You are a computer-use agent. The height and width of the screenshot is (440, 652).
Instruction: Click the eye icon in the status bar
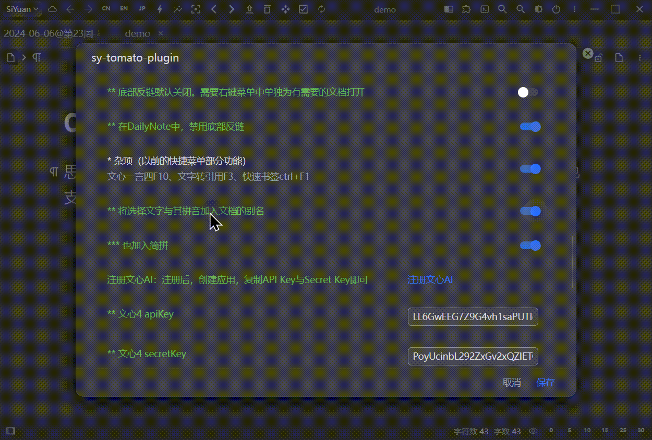click(x=533, y=431)
